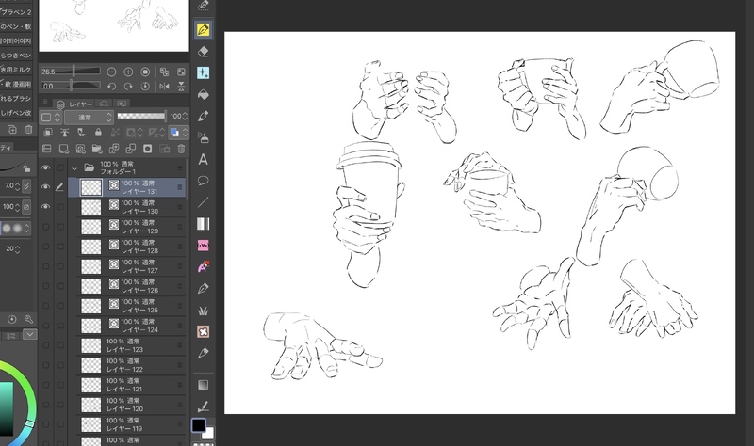Hide Folder 1 with its eye icon

pyautogui.click(x=45, y=167)
